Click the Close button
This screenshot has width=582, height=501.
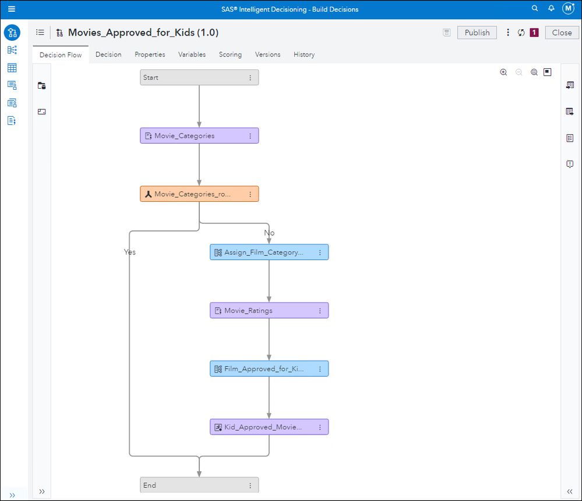562,33
